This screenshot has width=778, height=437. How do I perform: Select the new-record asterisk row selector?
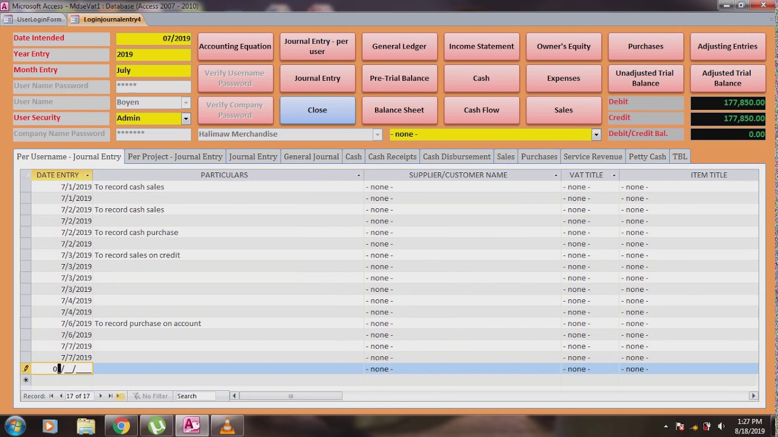tap(26, 381)
